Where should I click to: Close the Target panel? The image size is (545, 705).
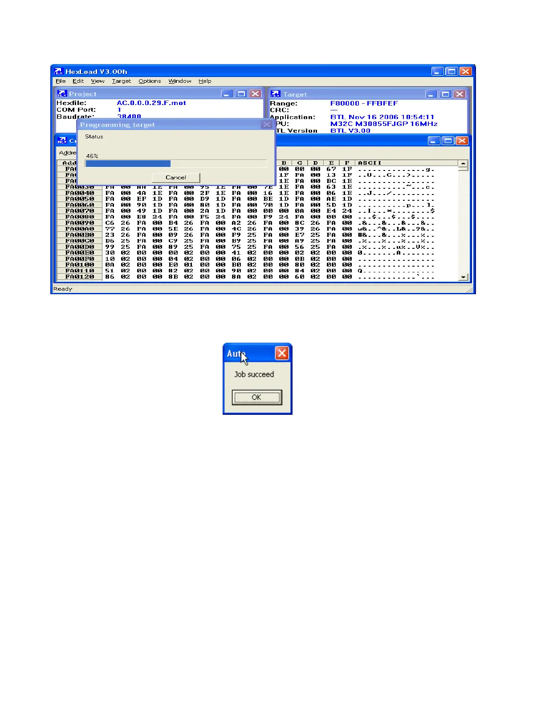460,94
